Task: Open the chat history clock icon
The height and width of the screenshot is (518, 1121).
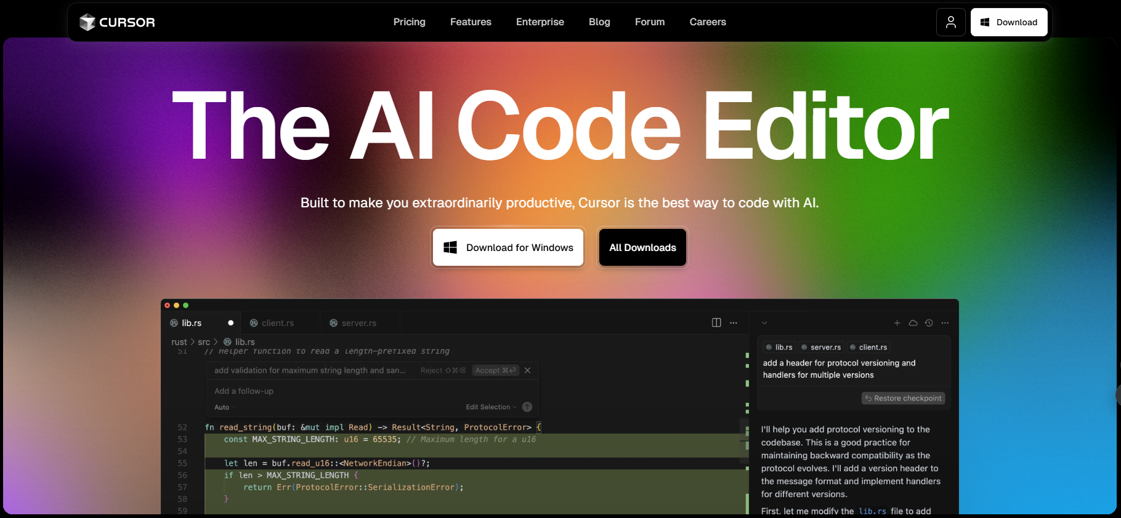Action: point(929,323)
